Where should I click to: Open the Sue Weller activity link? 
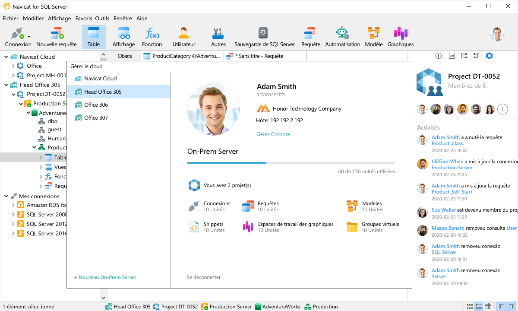coord(444,210)
